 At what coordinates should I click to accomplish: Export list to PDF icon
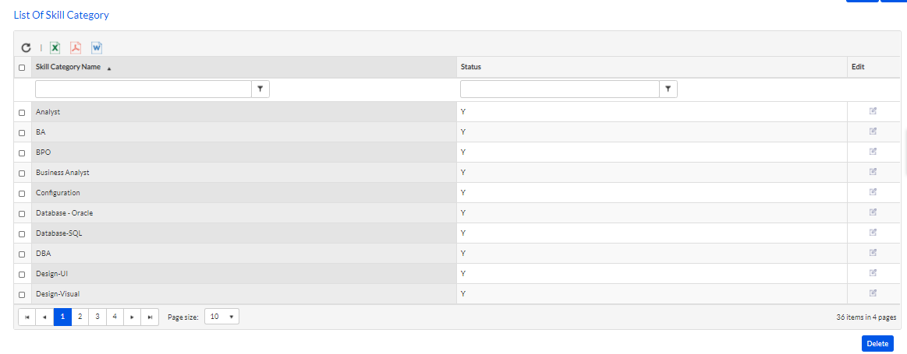pyautogui.click(x=76, y=48)
